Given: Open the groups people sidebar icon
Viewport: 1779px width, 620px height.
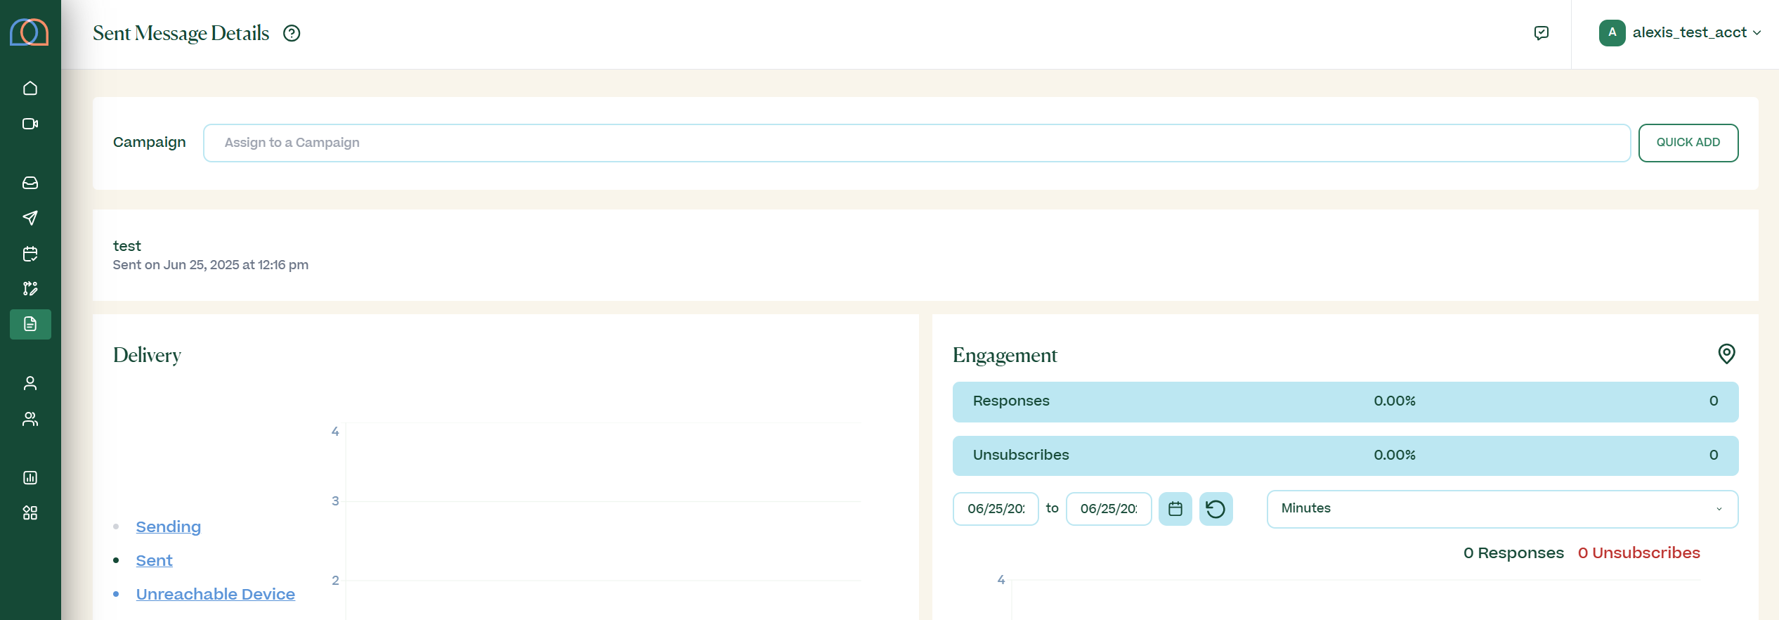Looking at the screenshot, I should tap(30, 419).
